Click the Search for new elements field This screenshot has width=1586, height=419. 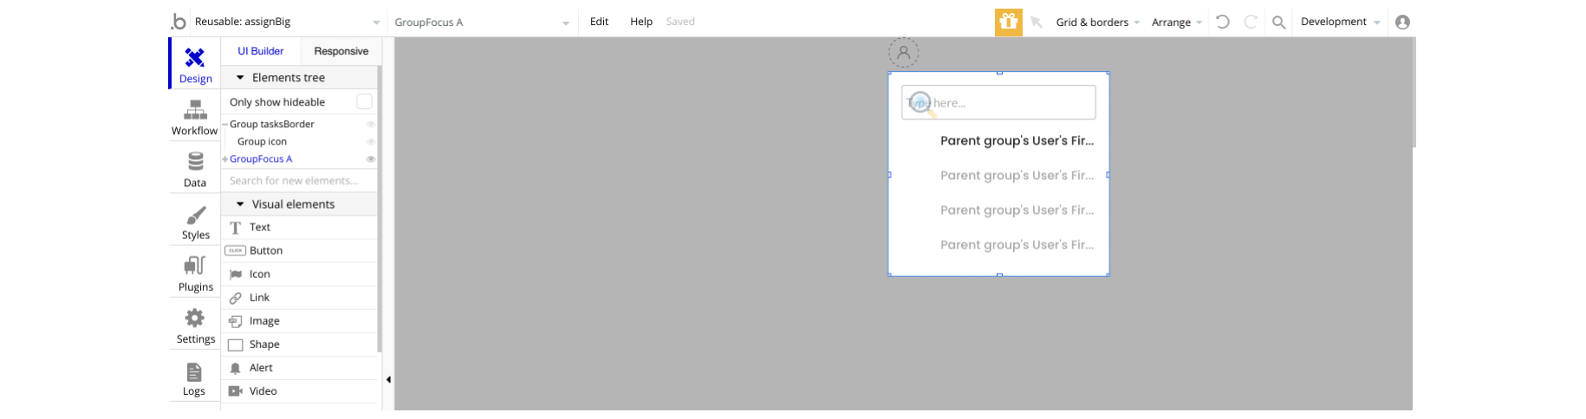click(301, 180)
